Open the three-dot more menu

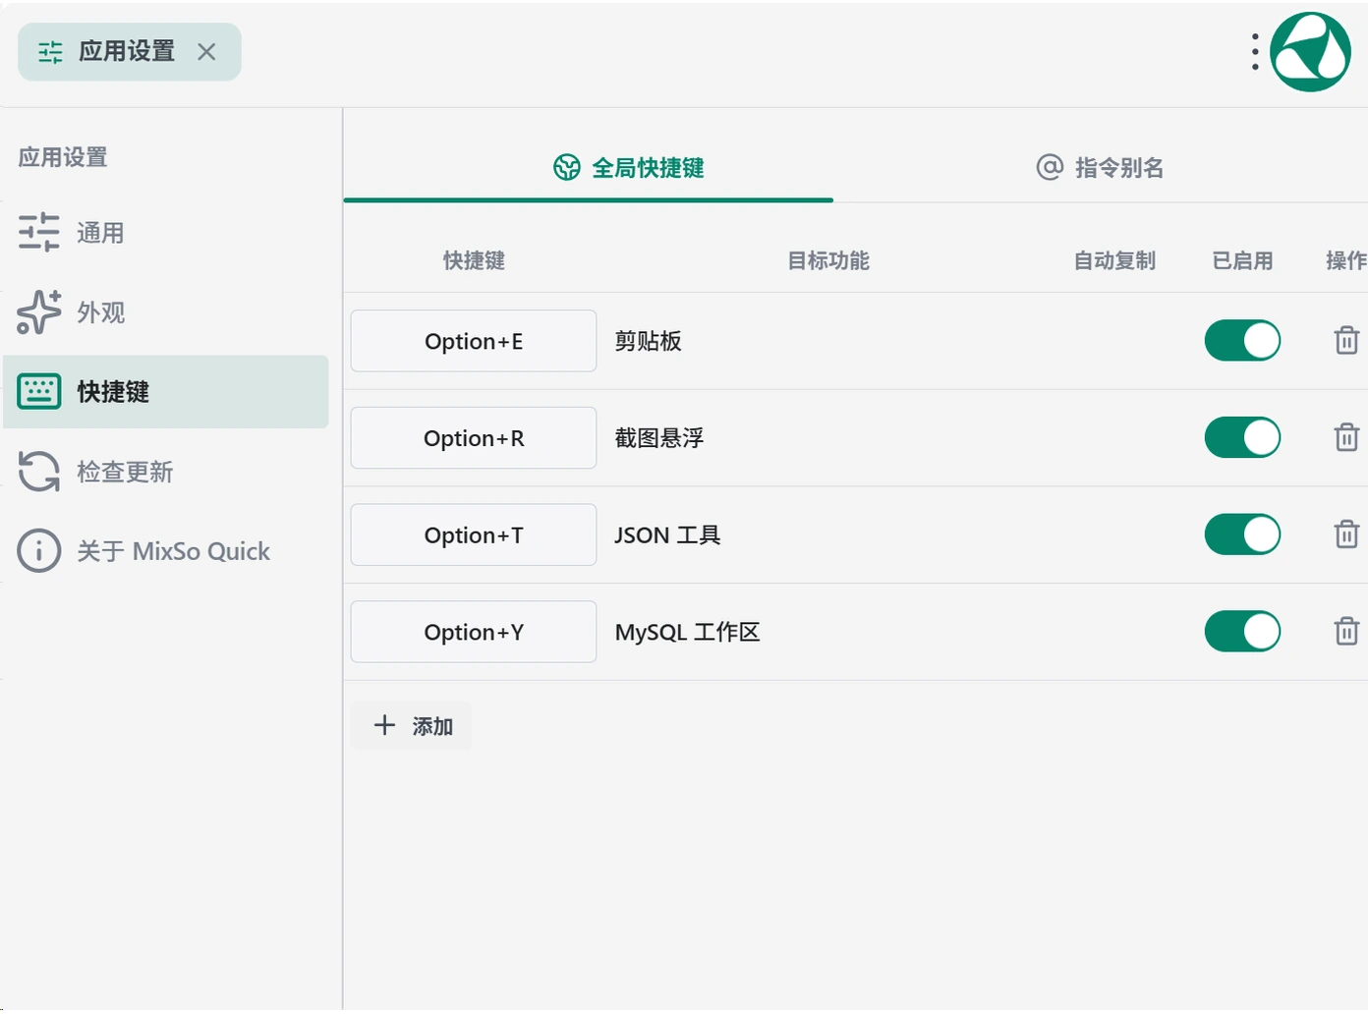(x=1255, y=52)
